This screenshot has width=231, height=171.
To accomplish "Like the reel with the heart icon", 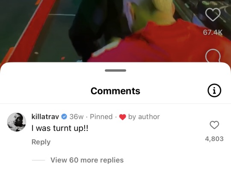I will 213,15.
